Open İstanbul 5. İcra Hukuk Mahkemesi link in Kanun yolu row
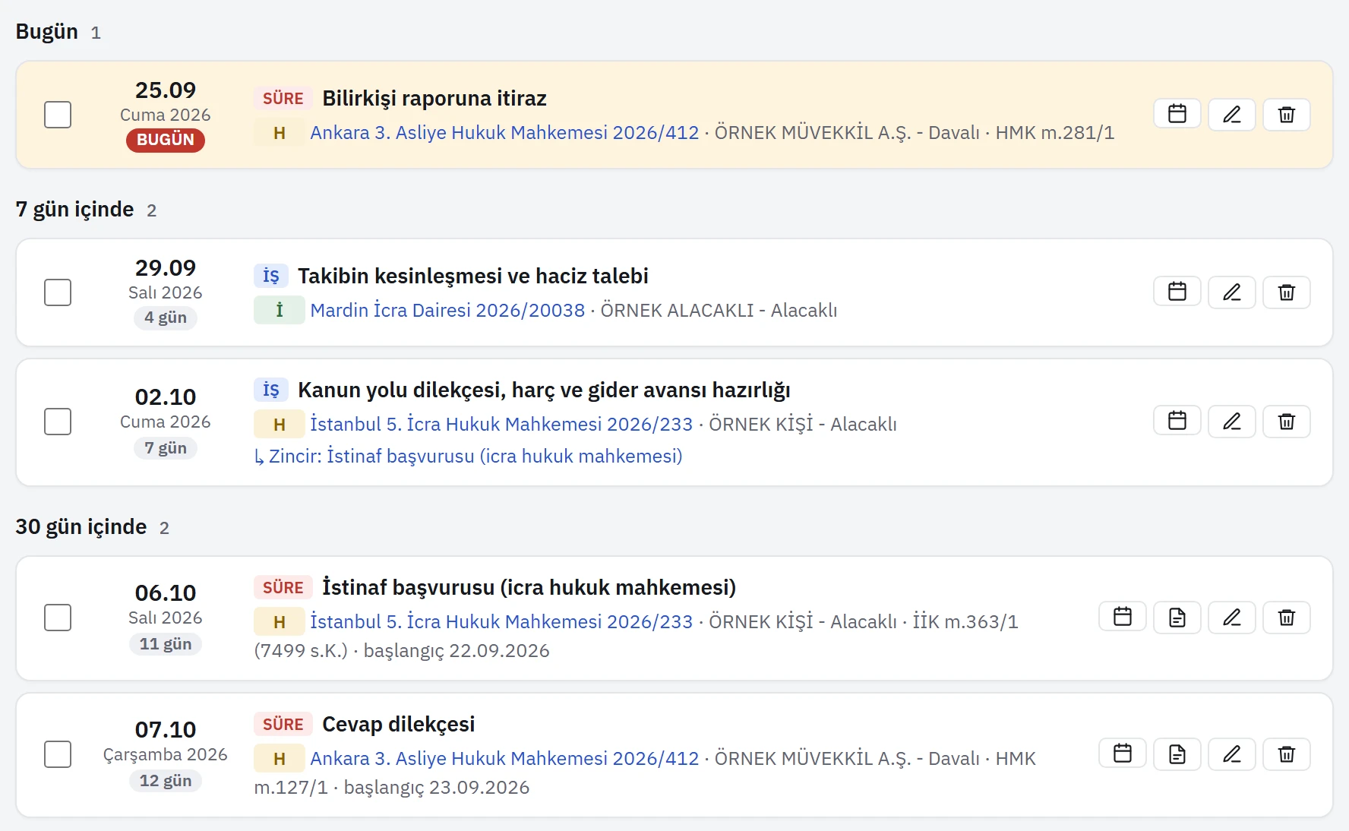The width and height of the screenshot is (1349, 831). tap(501, 425)
